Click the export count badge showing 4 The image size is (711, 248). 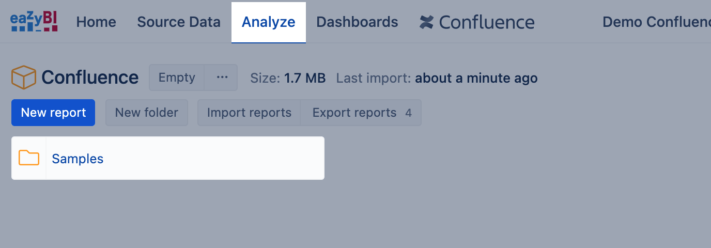tap(409, 113)
